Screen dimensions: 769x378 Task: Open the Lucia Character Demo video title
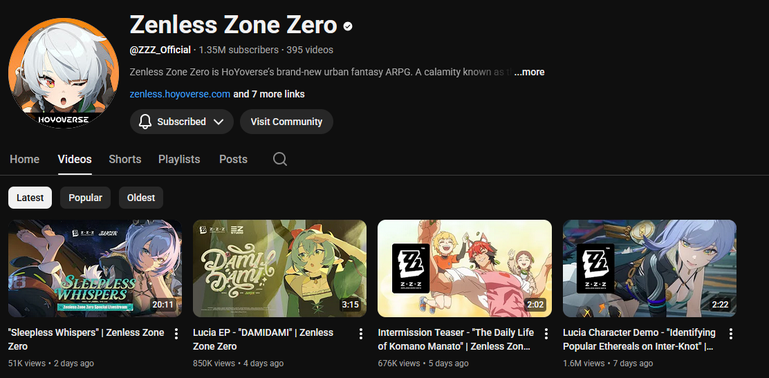coord(639,339)
